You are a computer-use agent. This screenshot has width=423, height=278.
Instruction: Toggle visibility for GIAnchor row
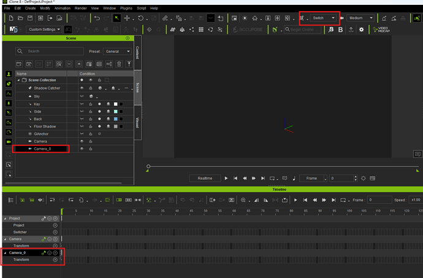pyautogui.click(x=82, y=134)
